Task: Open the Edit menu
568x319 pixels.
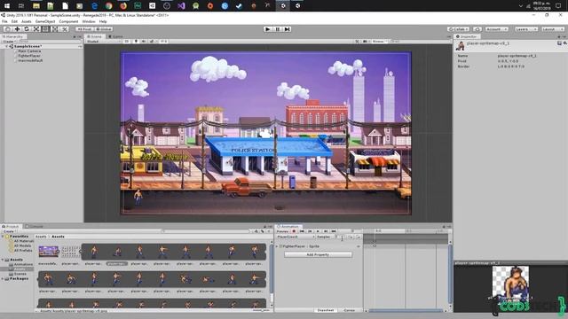Action: click(x=14, y=21)
